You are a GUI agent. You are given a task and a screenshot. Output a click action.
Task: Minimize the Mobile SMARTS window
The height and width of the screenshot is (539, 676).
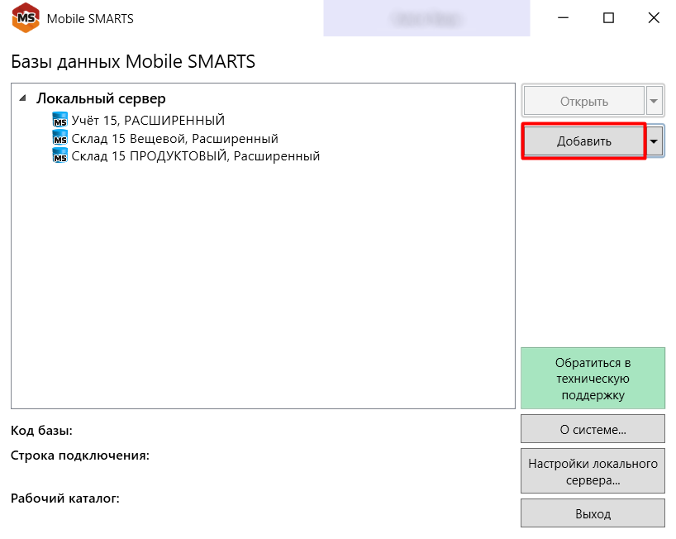(563, 17)
